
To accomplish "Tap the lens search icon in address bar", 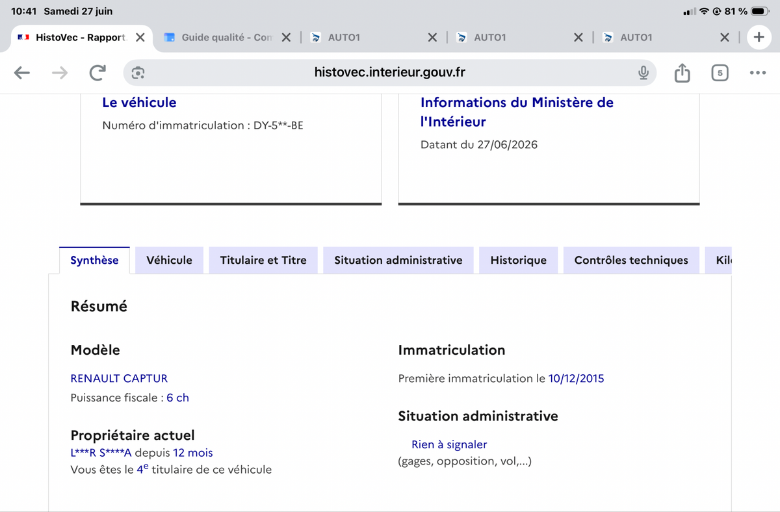I will pos(138,73).
